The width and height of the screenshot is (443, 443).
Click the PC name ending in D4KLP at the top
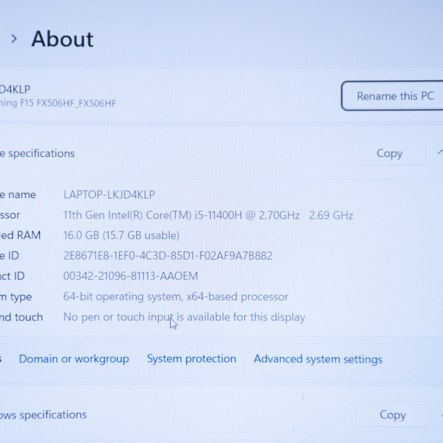point(15,90)
